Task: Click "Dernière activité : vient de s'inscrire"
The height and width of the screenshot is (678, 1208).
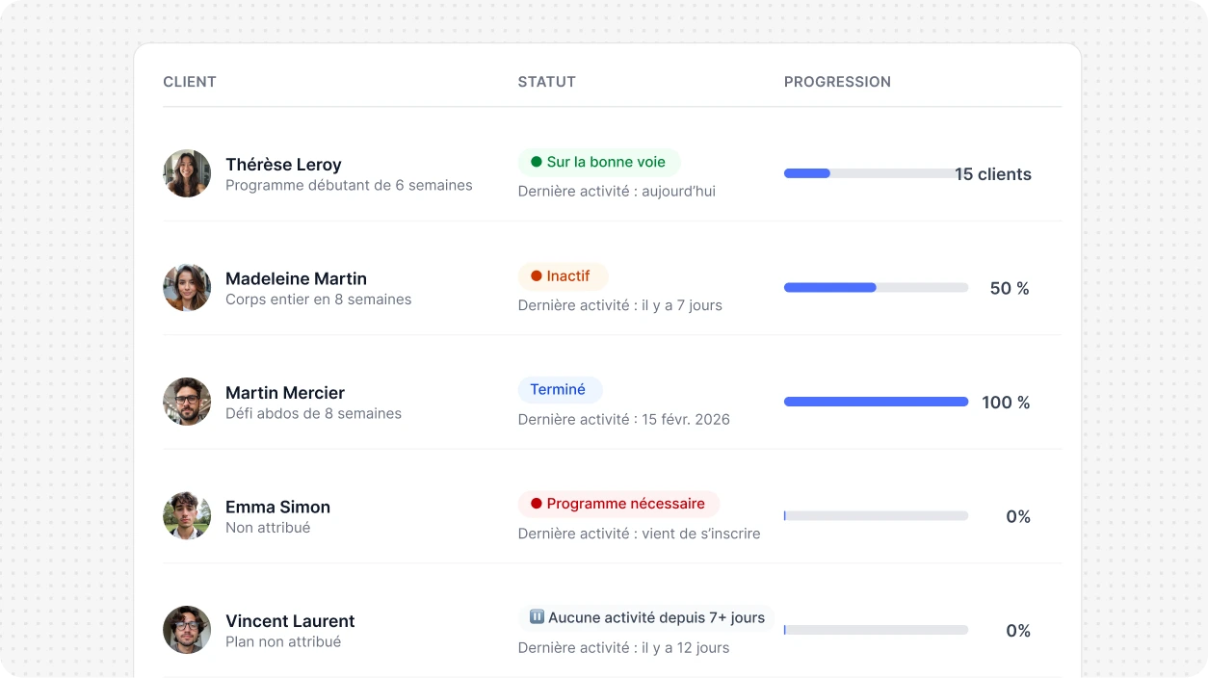Action: click(639, 534)
